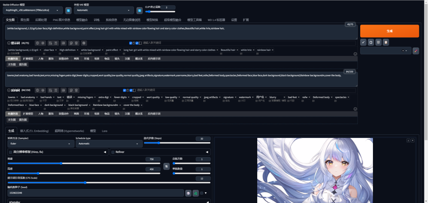Remove the 'lowres' negative tag
Screen dimensions: 428x203
tap(17, 97)
